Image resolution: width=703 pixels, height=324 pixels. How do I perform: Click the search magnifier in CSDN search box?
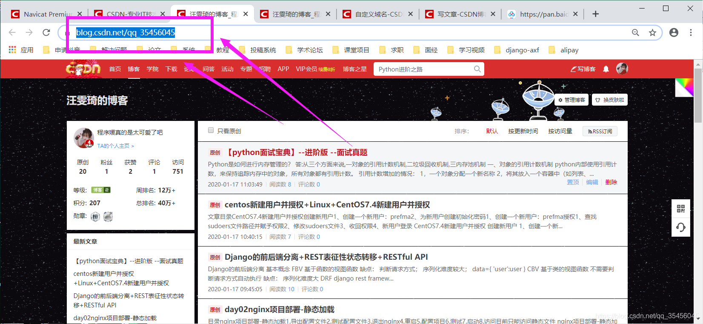coord(477,69)
